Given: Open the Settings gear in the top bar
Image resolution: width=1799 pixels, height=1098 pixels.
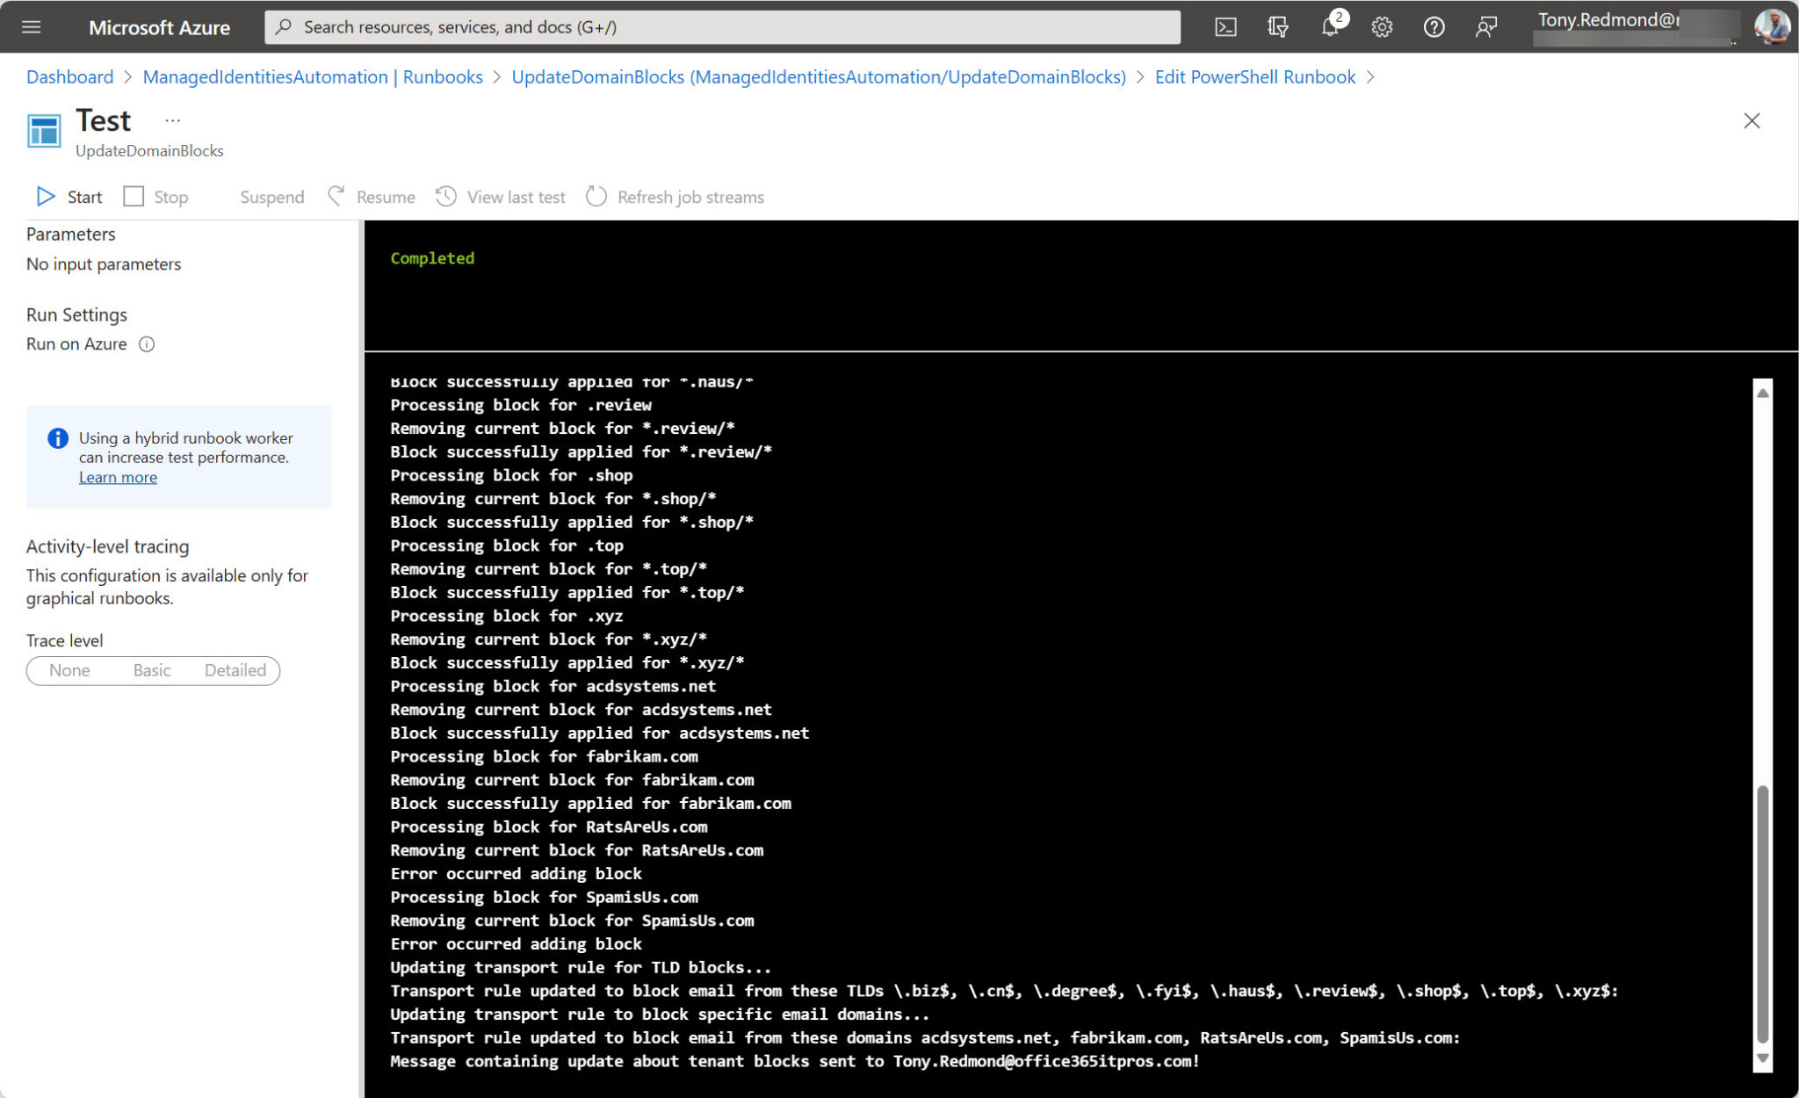Looking at the screenshot, I should coord(1382,26).
